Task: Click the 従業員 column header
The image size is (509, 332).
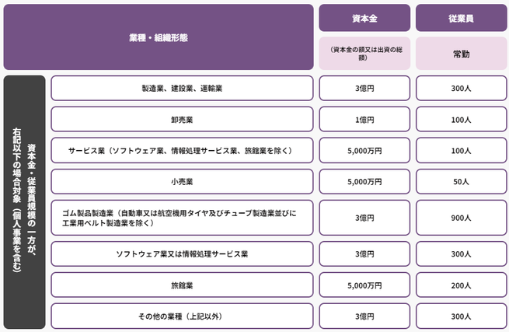Action: (x=460, y=17)
